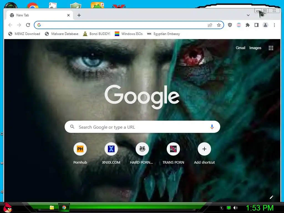The width and height of the screenshot is (284, 213).
Task: Expand the tab search chevron
Action: point(248,15)
